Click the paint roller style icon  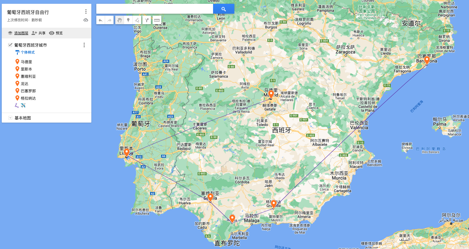tap(18, 52)
